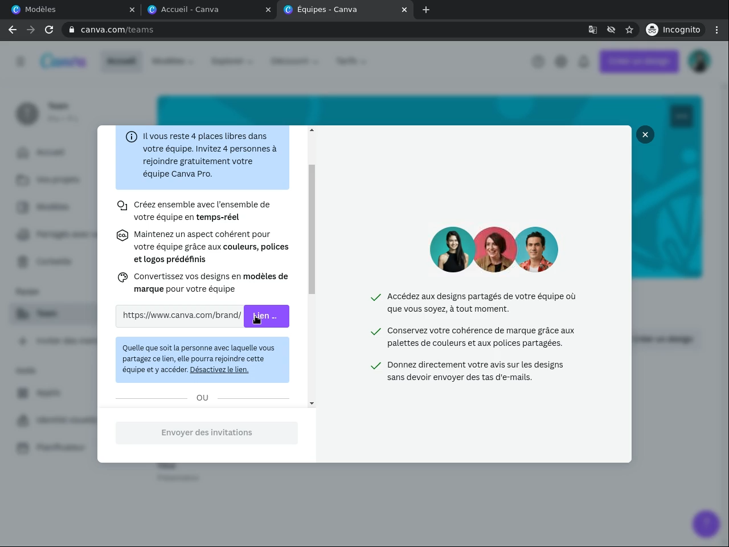Click the "Quelle que soit la personne" notice text
This screenshot has height=547, width=729.
tap(198, 359)
